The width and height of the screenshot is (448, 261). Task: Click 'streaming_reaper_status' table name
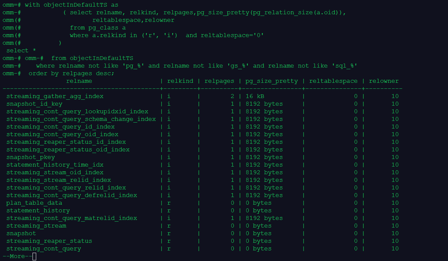pyautogui.click(x=49, y=241)
